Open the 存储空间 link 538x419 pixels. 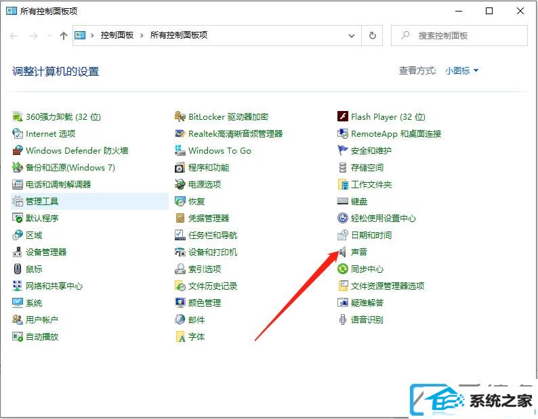tap(367, 168)
